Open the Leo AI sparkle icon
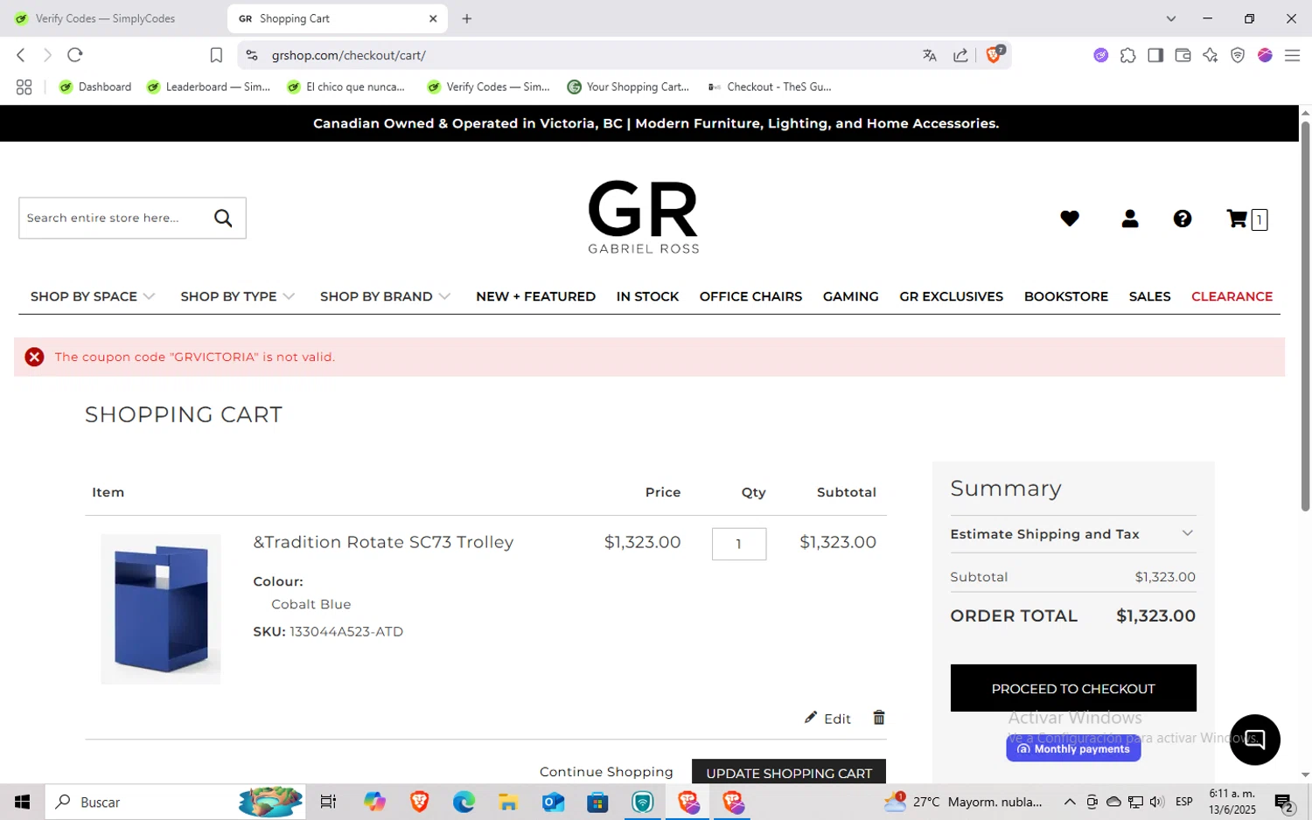1312x820 pixels. [x=1211, y=55]
